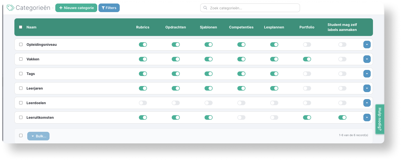Disable Sjablonen for Tags
This screenshot has width=402, height=161.
pos(209,74)
